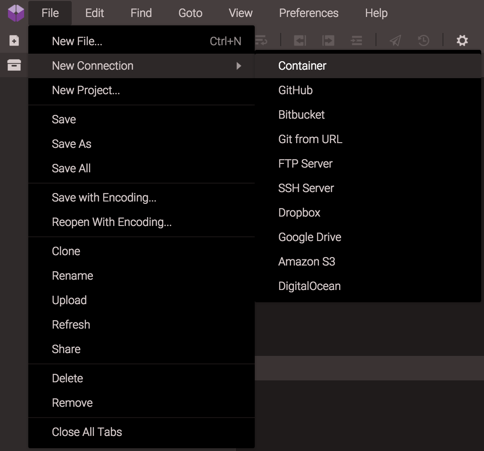This screenshot has height=451, width=484.
Task: Select SSH Server connection option
Action: pos(306,188)
